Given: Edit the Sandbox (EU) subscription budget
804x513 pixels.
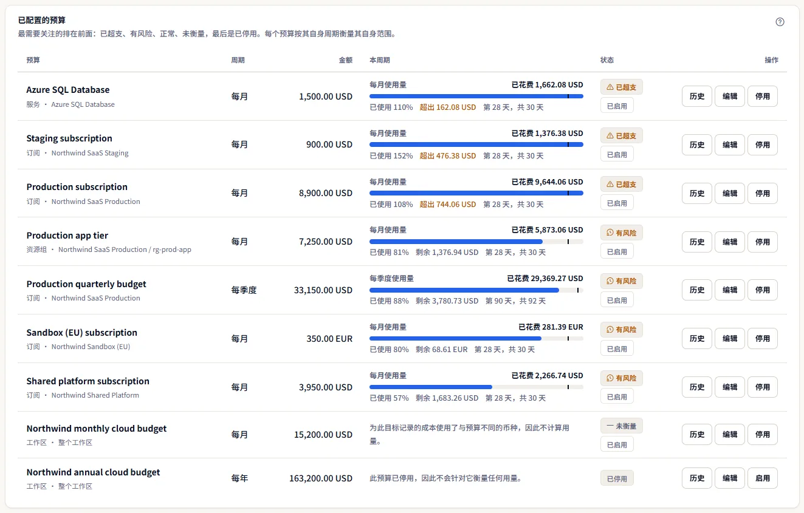Looking at the screenshot, I should 730,338.
